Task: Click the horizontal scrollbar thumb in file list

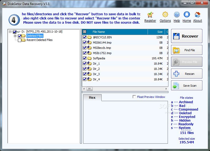Action: coord(89,89)
